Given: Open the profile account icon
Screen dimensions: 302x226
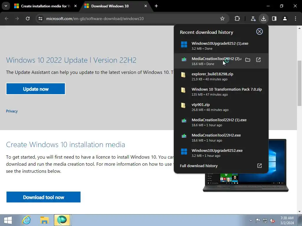Looking at the screenshot, I should point(285,19).
